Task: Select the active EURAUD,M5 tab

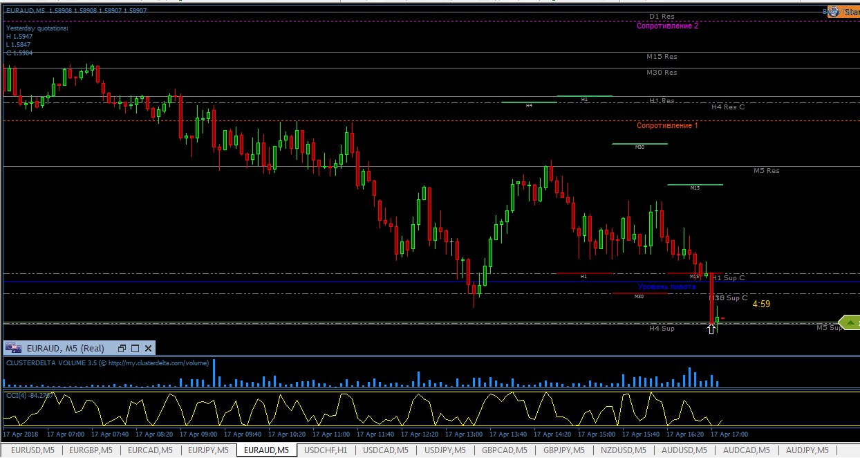Action: coord(266,450)
